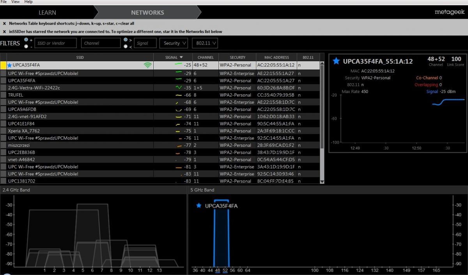Click the UPCA35F4FA label in 5 GHz graph
Viewport: 468px width, 275px height.
tap(221, 206)
